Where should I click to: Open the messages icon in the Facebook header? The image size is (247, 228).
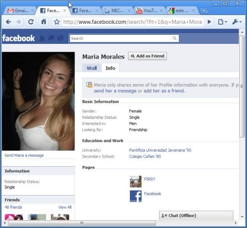click(51, 38)
